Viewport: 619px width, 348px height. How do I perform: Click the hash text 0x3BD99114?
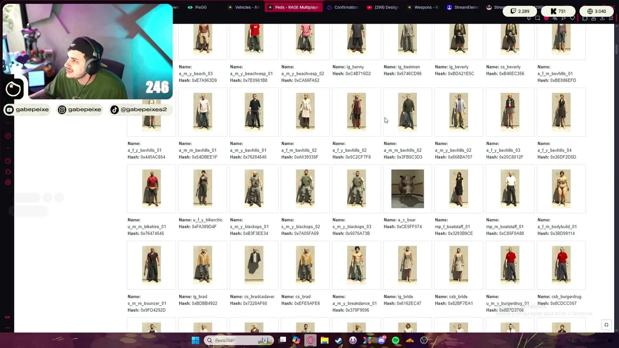point(562,233)
